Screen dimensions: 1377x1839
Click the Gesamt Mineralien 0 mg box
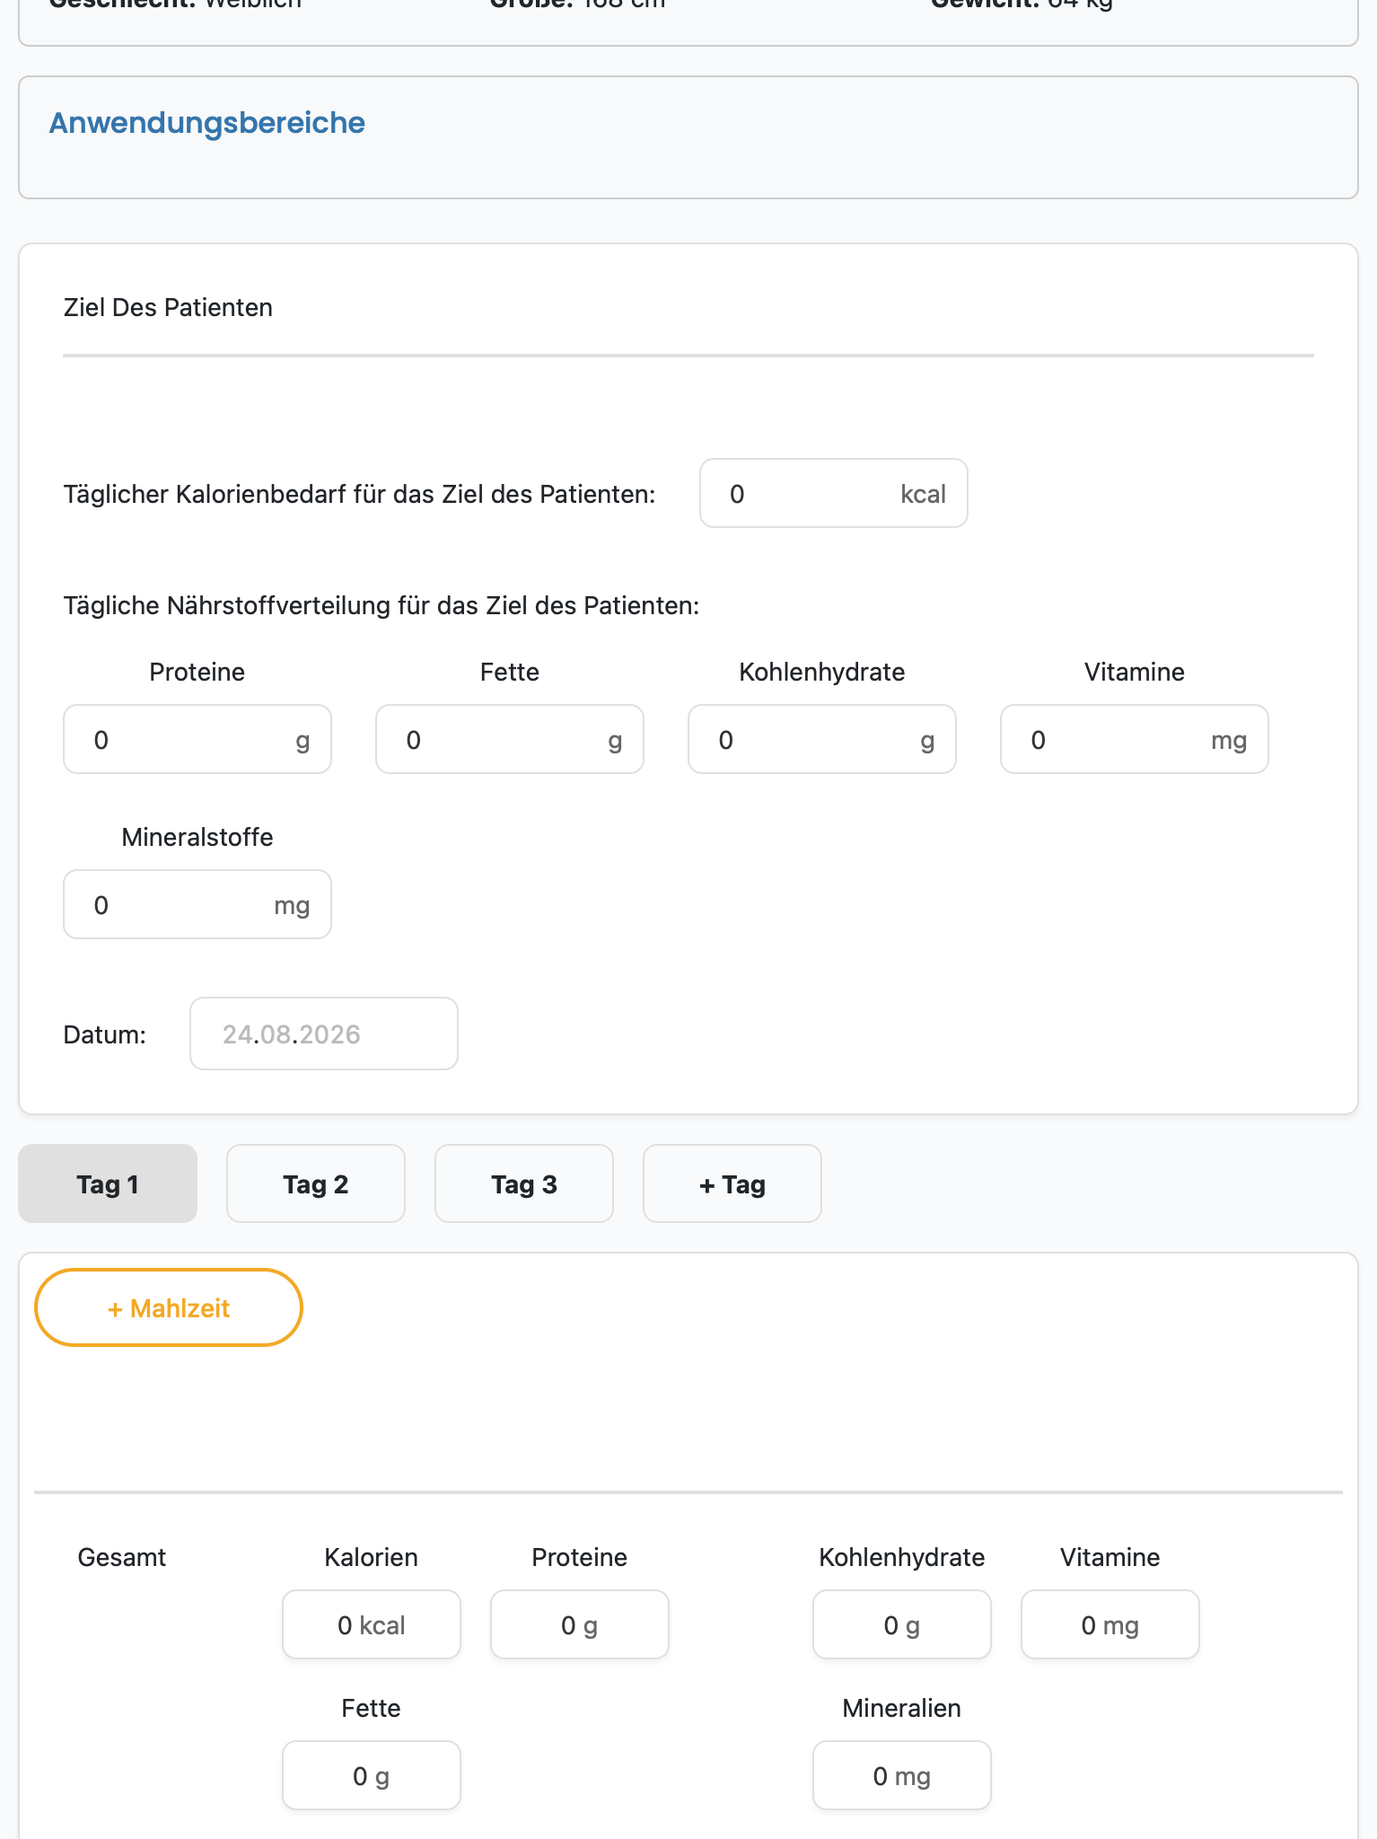[902, 1775]
